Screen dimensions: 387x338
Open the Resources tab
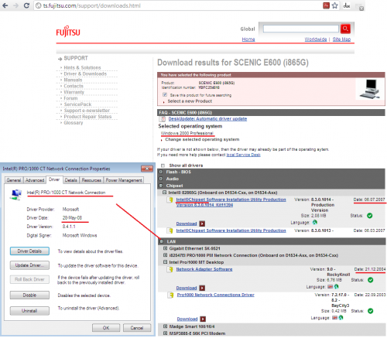click(x=91, y=180)
